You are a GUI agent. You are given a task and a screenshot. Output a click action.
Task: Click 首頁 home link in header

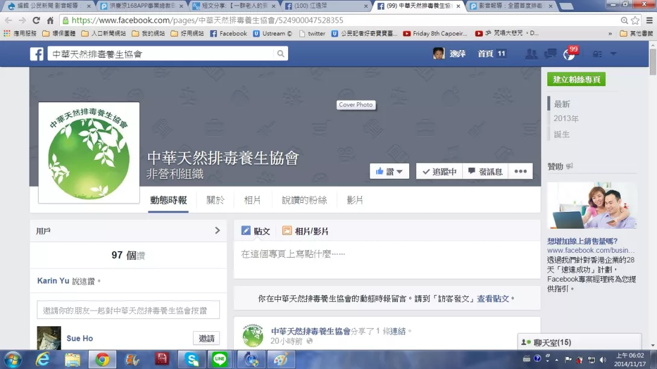(486, 54)
